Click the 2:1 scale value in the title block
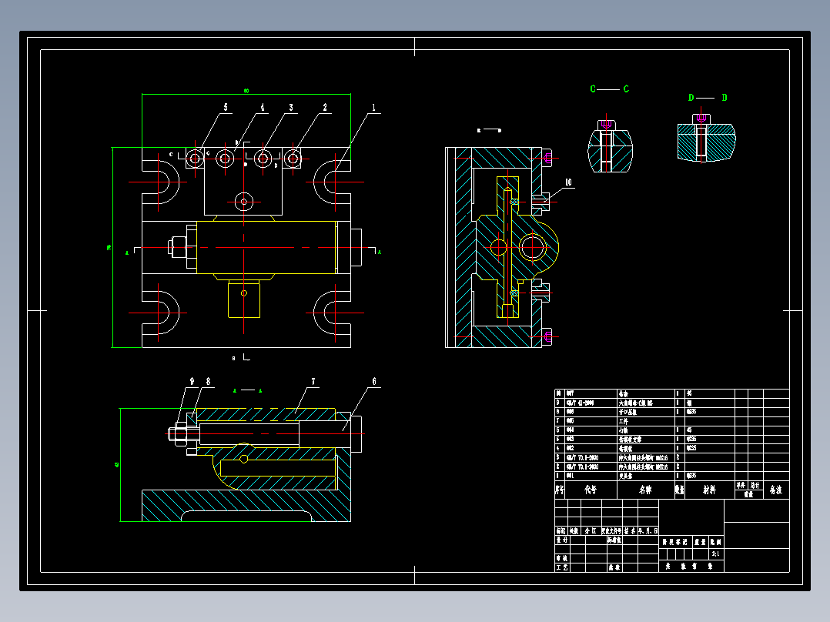The width and height of the screenshot is (830, 622). [x=716, y=554]
